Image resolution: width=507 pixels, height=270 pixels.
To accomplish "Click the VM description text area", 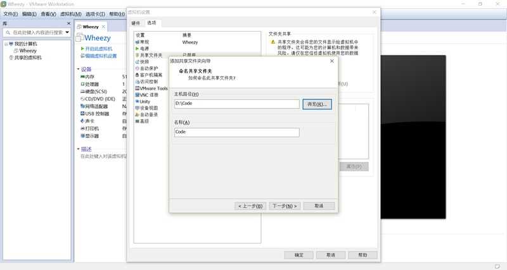I will tap(103, 156).
